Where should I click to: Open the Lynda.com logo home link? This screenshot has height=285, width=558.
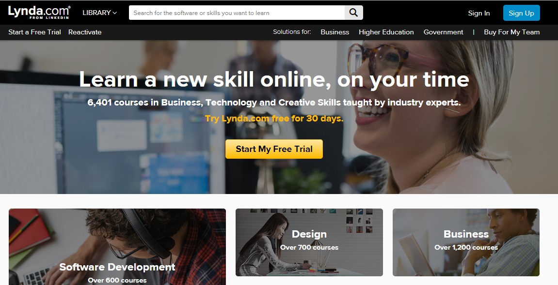[39, 13]
